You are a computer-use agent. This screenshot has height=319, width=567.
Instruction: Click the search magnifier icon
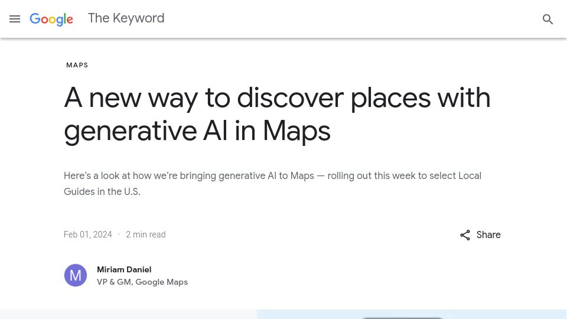click(x=548, y=19)
